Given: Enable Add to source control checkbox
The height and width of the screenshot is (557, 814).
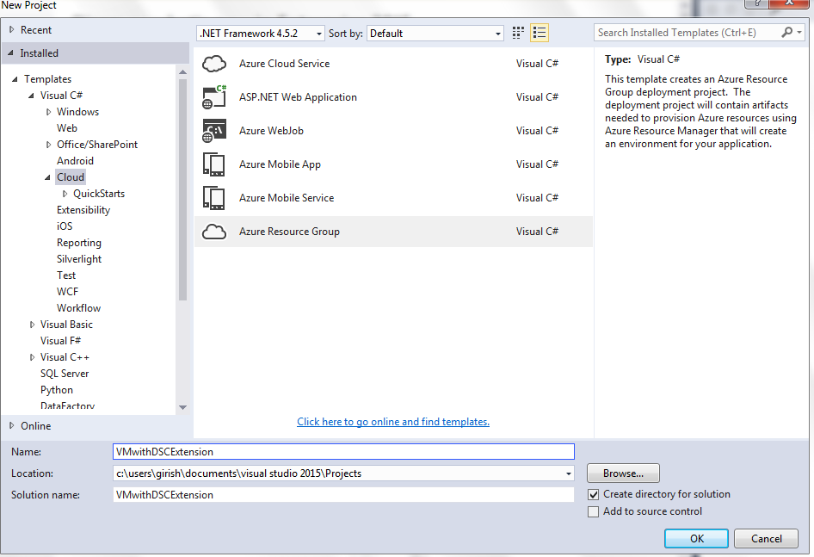Looking at the screenshot, I should (x=593, y=511).
